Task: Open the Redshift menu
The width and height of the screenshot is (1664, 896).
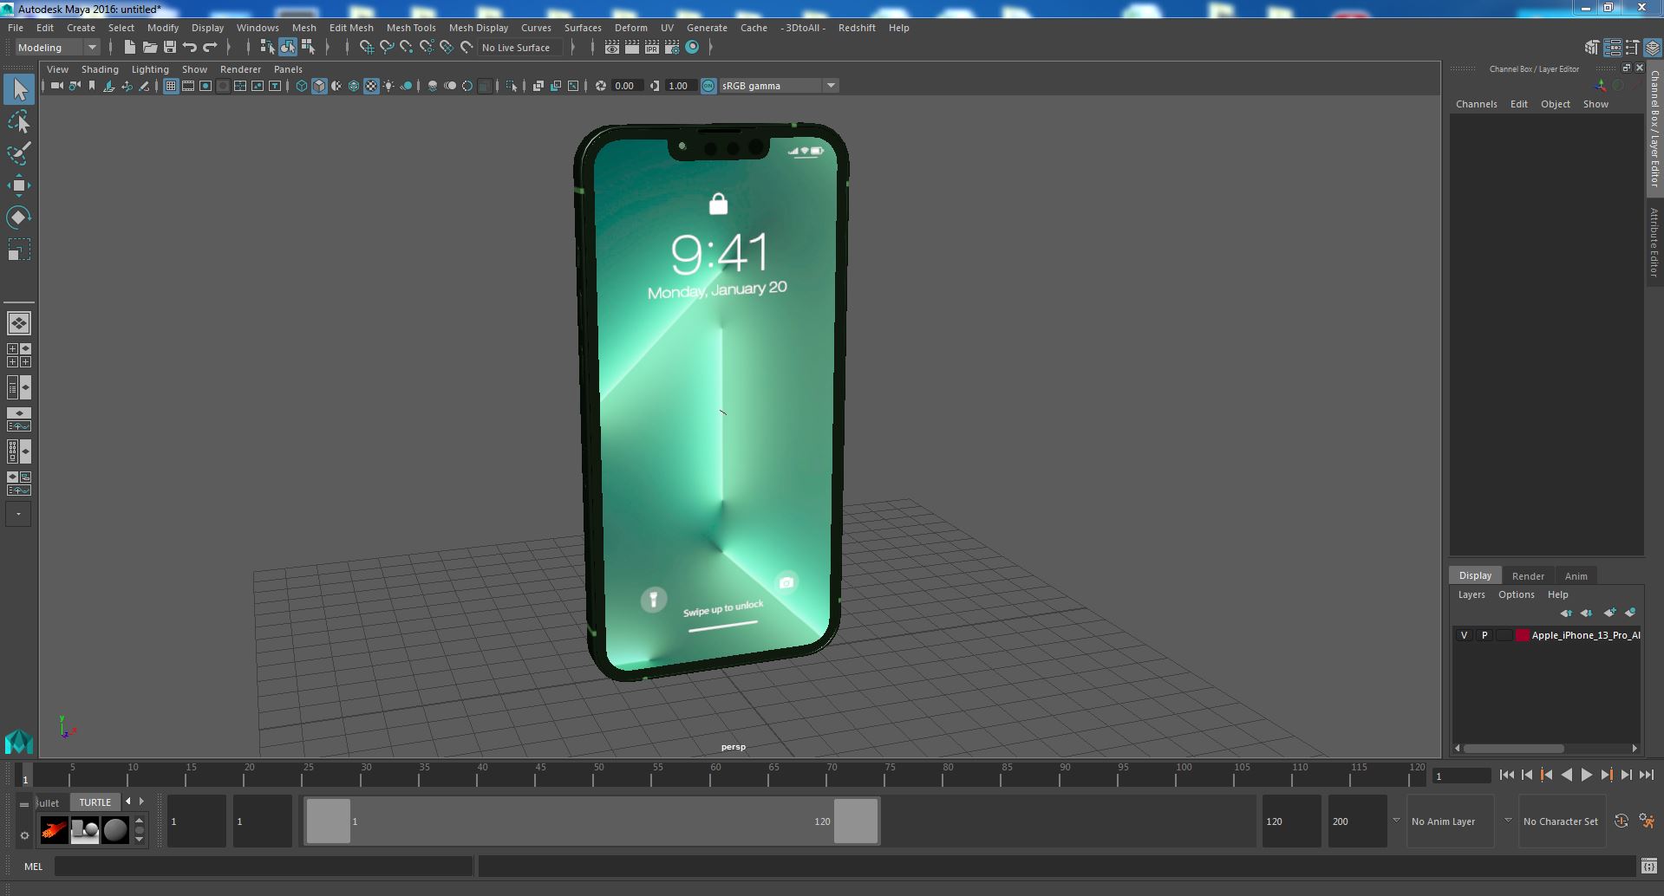Action: point(857,28)
